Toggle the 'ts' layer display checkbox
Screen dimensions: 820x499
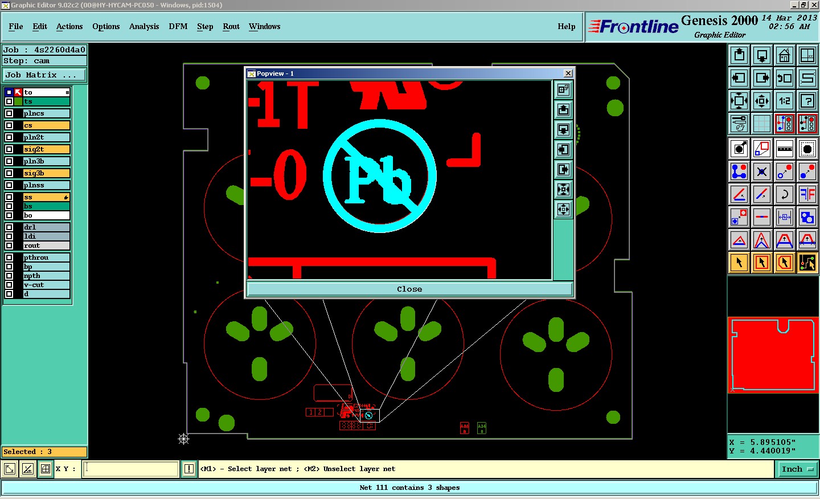point(9,101)
